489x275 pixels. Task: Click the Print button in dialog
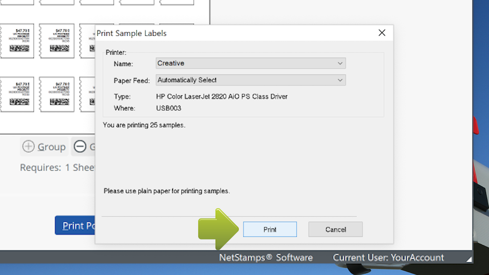pyautogui.click(x=269, y=230)
